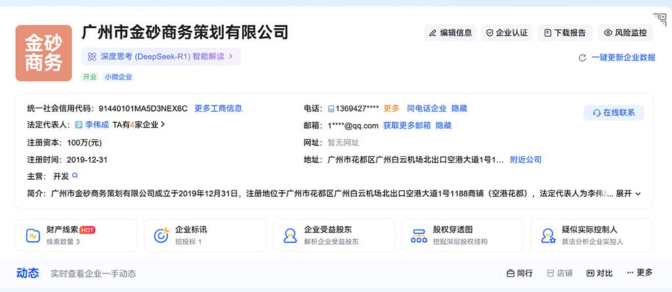672x292 pixels.
Task: Open DeepSeek-R1 深度思考 smart analysis
Action: [161, 56]
